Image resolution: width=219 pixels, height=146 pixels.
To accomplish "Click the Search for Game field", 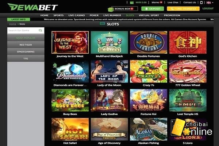I will [x=23, y=30].
